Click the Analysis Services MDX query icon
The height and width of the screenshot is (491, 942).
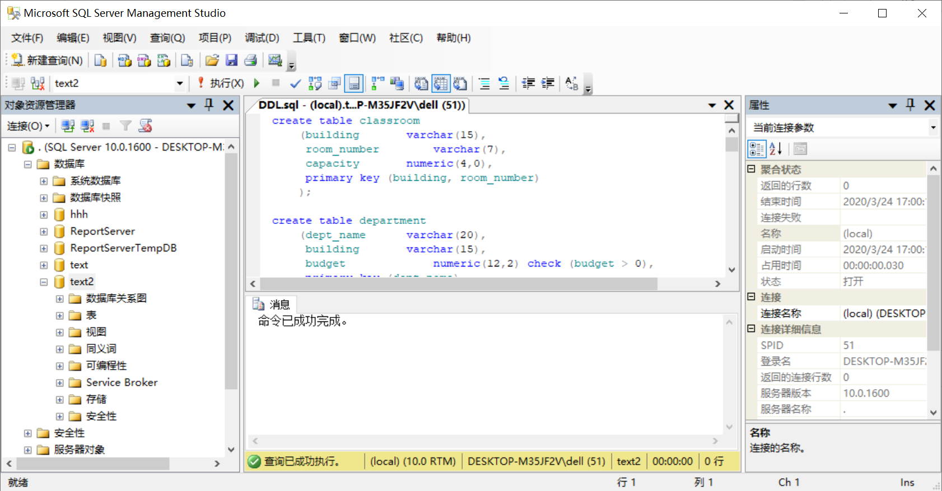[x=124, y=60]
